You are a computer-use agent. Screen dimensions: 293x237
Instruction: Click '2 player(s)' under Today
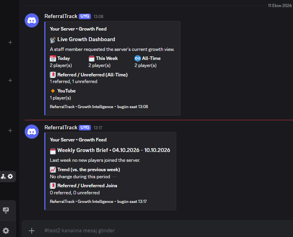(x=61, y=65)
